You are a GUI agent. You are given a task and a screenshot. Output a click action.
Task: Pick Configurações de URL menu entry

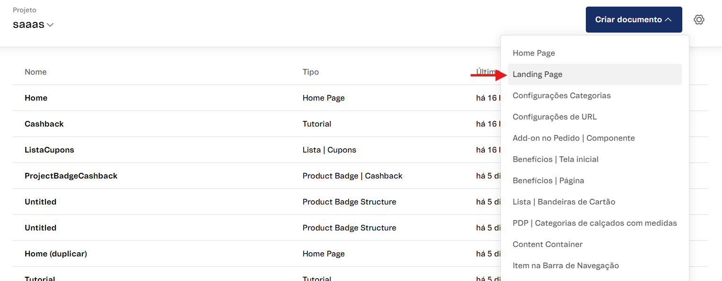(554, 117)
